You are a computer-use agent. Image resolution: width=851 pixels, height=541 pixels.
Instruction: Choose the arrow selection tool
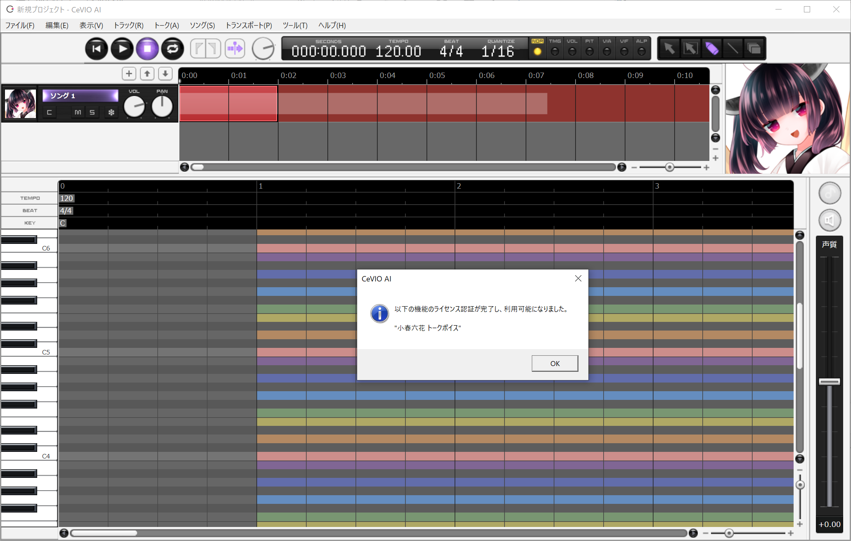coord(669,48)
